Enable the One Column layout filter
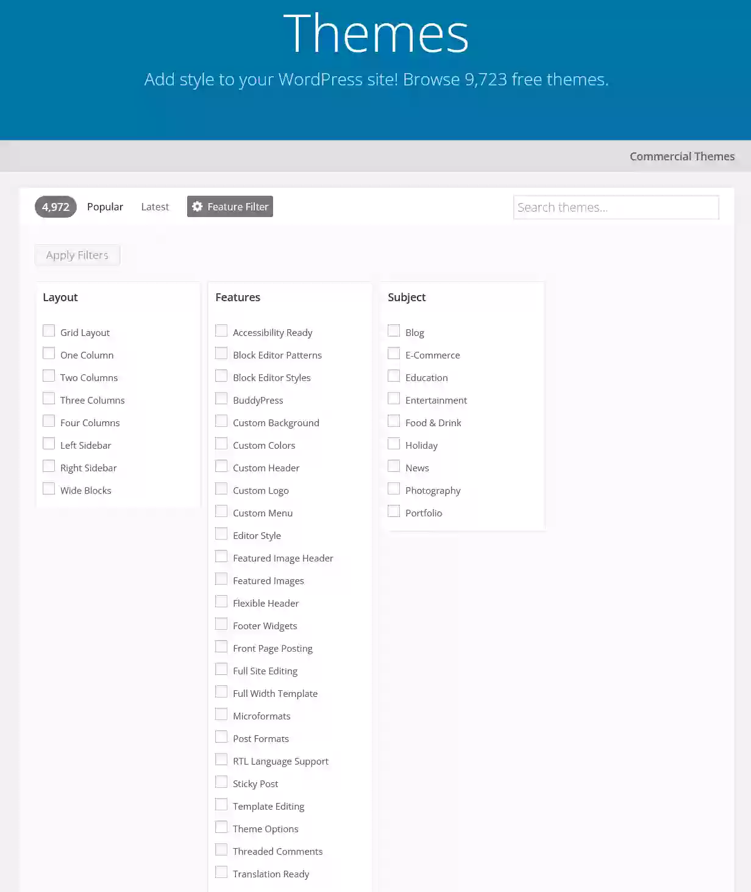This screenshot has height=892, width=751. pyautogui.click(x=49, y=353)
